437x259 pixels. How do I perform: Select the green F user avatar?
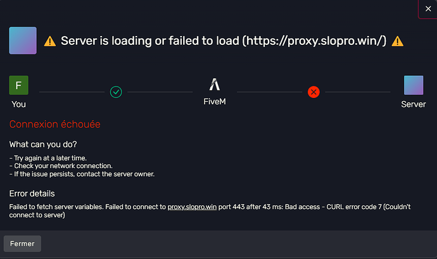click(x=18, y=85)
